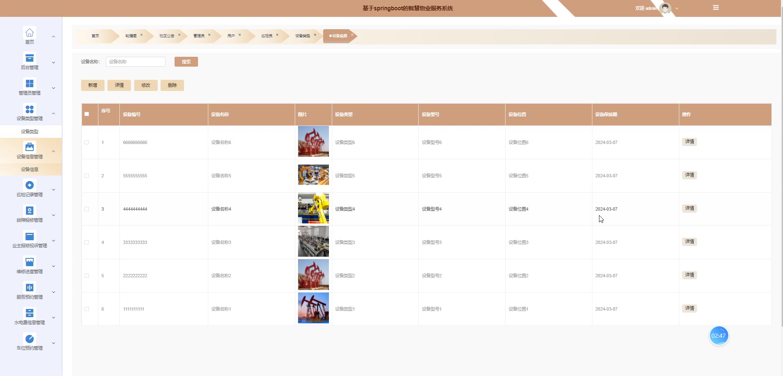This screenshot has height=376, width=783.
Task: Collapse the 设备类型管理 chevron
Action: click(x=54, y=114)
